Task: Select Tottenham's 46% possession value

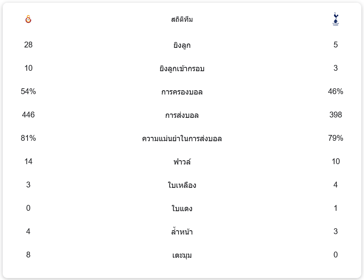Action: tap(335, 91)
